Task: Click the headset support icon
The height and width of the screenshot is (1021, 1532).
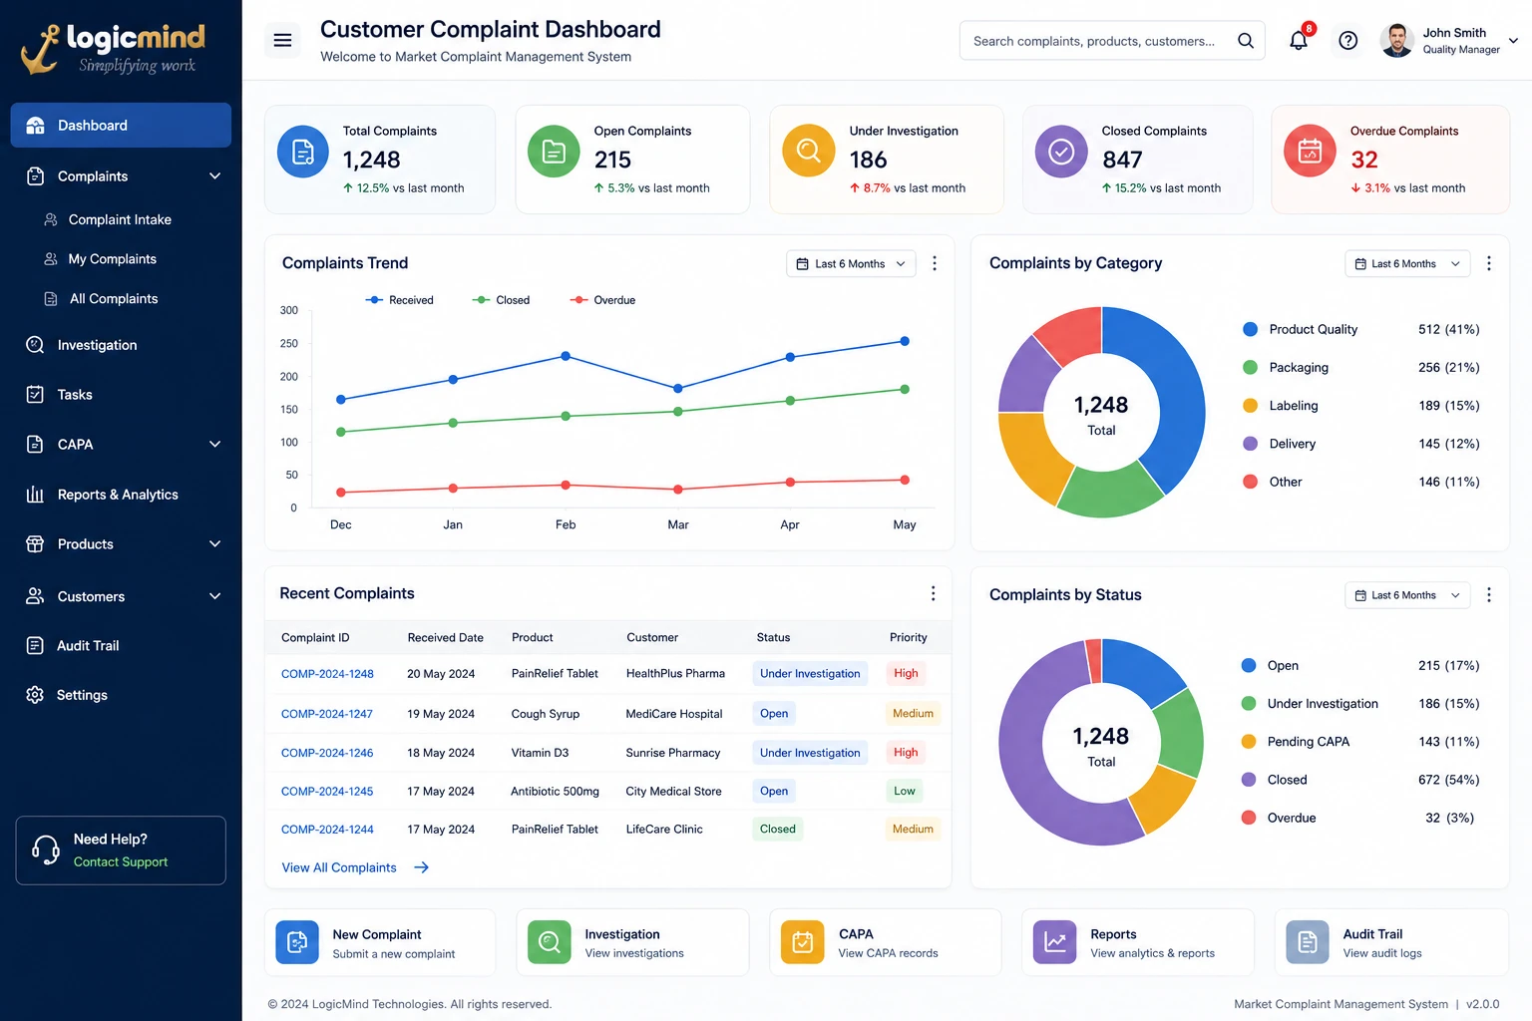Action: click(x=46, y=850)
